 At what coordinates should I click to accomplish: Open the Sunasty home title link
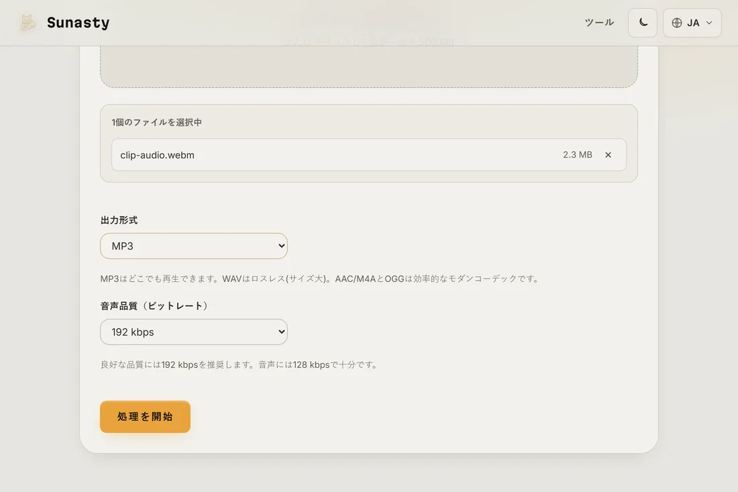pos(78,23)
